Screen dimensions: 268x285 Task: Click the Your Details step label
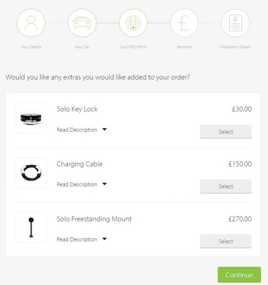[x=31, y=47]
